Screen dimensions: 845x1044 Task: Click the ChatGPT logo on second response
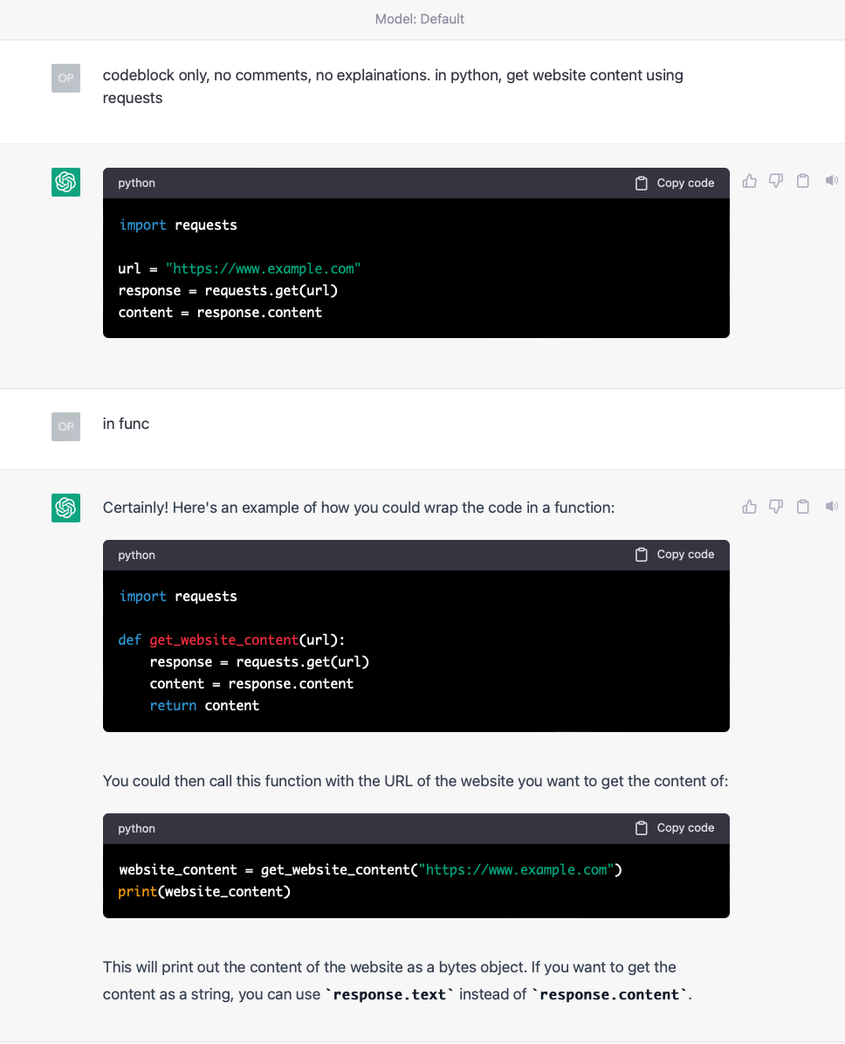pos(65,508)
